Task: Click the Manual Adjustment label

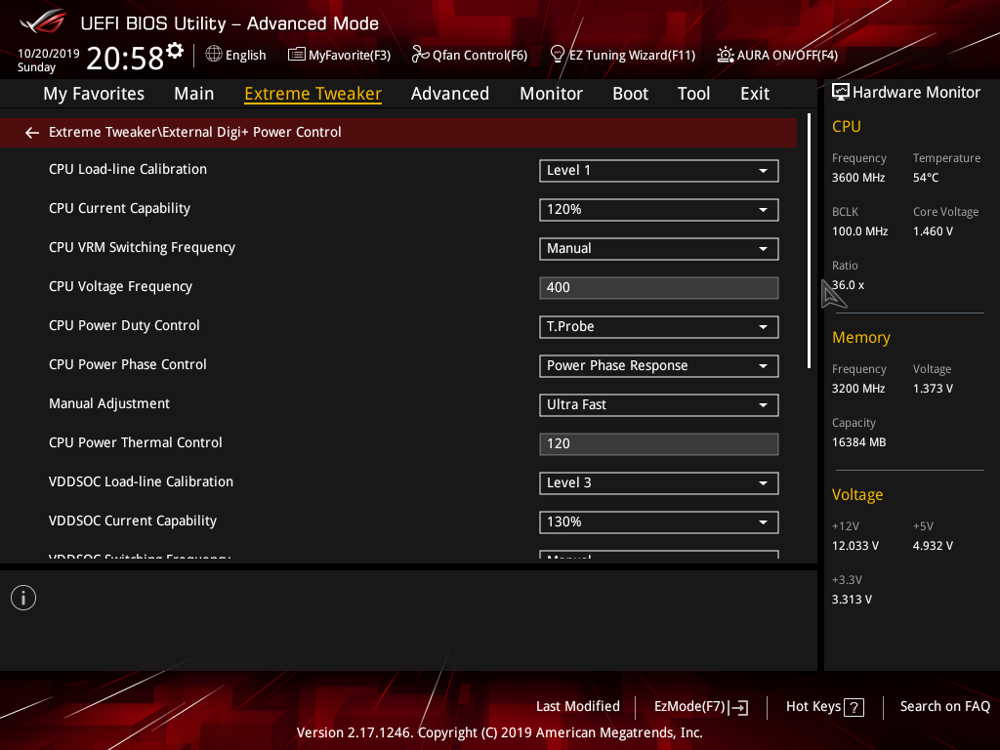Action: [x=109, y=403]
